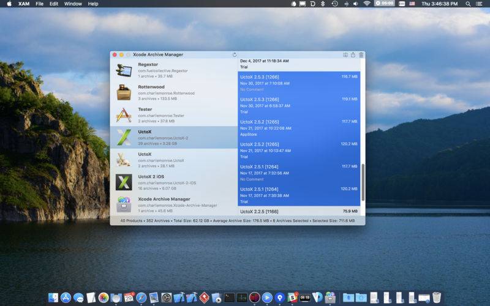Open Activity Monitor from the Dock

pos(242,297)
